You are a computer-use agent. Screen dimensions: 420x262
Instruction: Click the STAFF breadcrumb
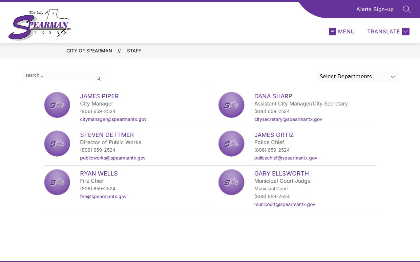[x=134, y=51]
